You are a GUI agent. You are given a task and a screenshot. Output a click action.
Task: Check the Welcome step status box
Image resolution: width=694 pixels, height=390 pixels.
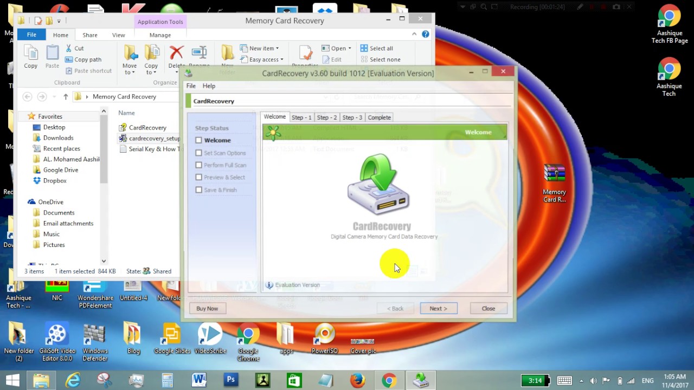pos(198,140)
